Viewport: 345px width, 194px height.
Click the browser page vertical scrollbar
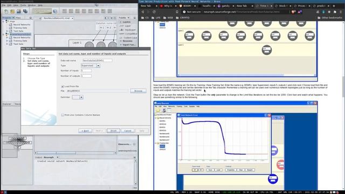click(x=343, y=86)
